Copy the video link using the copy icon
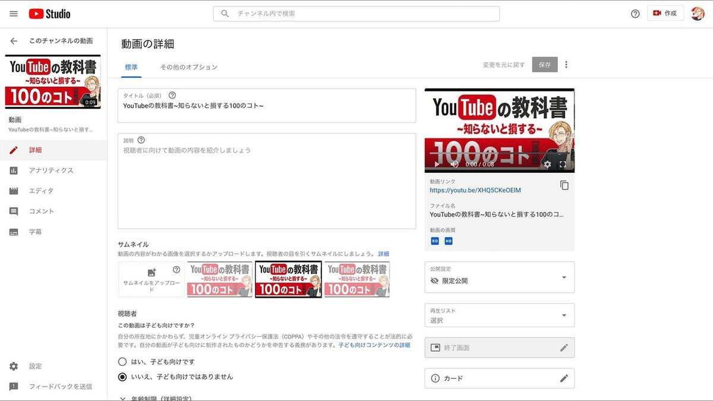 (564, 185)
